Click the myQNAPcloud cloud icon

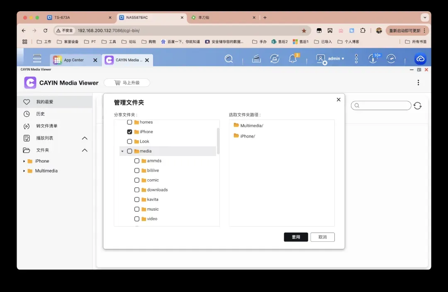coord(420,59)
